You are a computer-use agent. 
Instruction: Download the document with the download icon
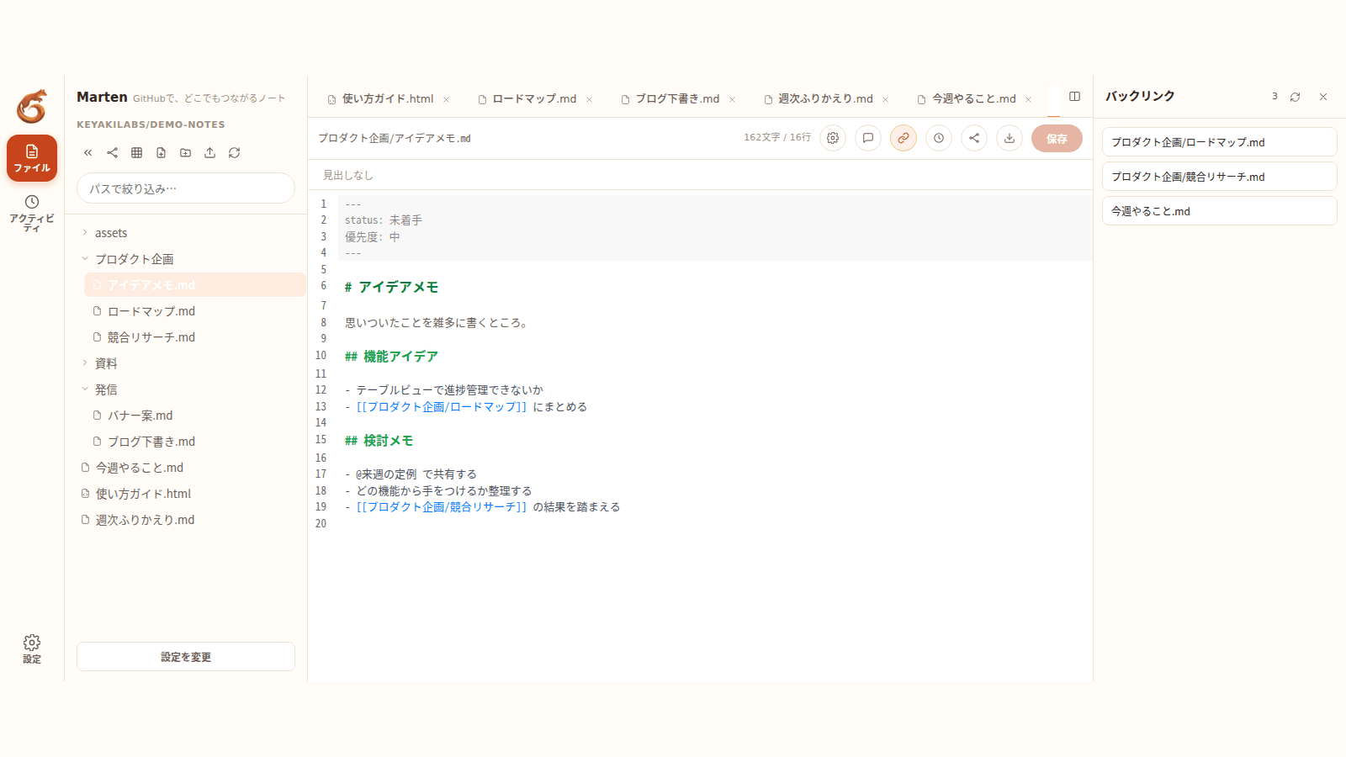[x=1010, y=138]
